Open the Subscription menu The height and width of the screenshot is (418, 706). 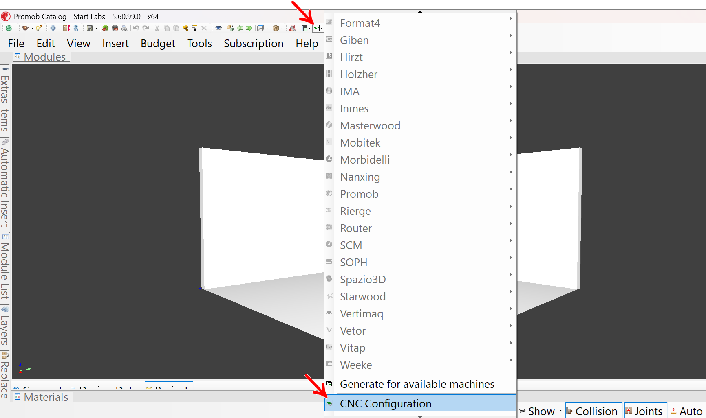click(254, 44)
